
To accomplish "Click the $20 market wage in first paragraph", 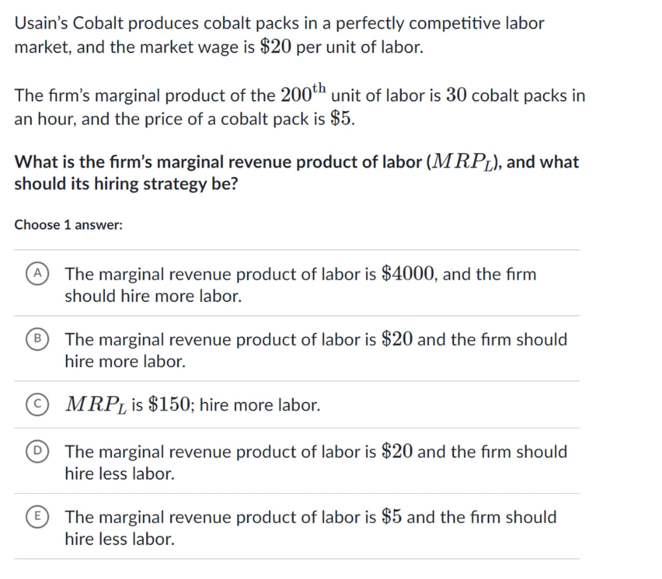I will pyautogui.click(x=275, y=47).
